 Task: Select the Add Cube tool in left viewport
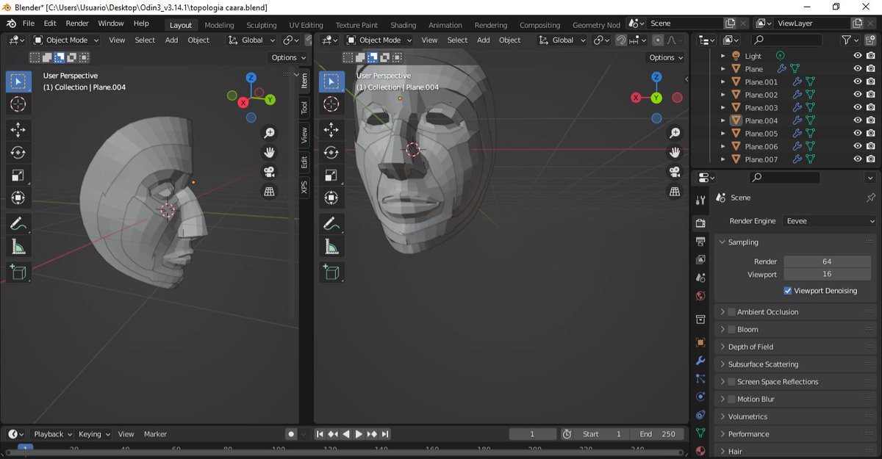coord(18,272)
